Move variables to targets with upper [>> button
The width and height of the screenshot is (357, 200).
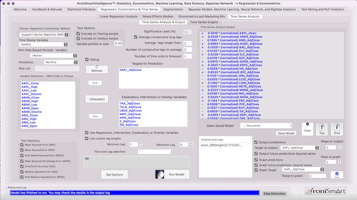[95, 83]
